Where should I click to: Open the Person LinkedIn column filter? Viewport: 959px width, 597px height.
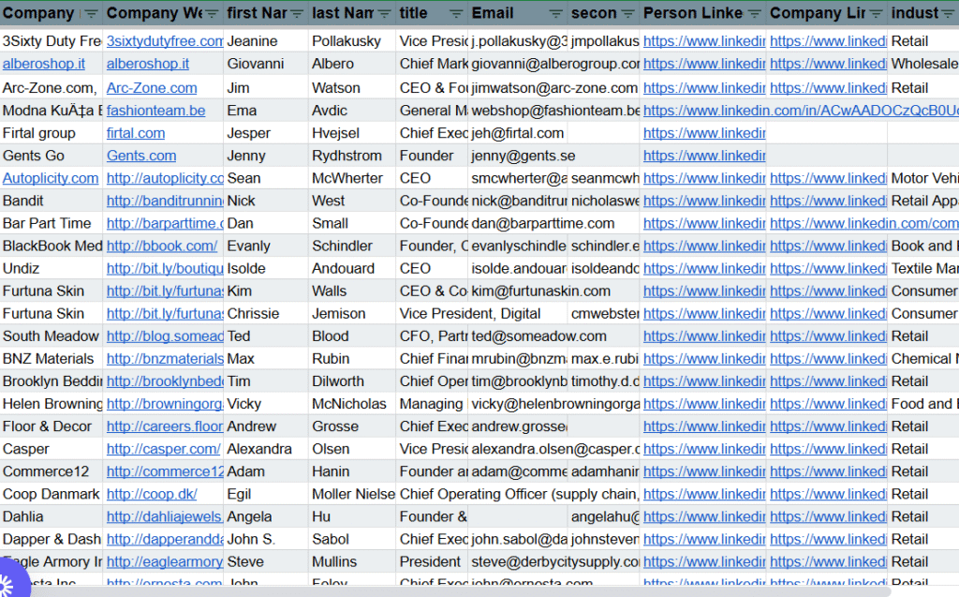point(755,13)
